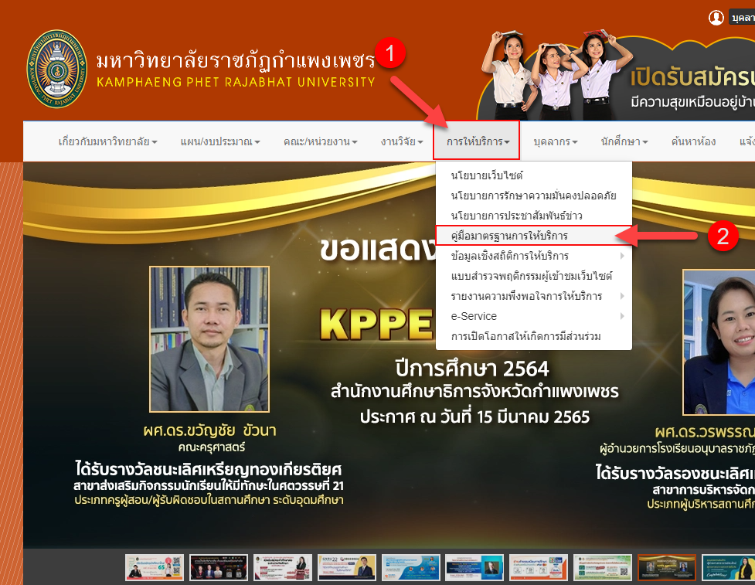Click the user profile icon in header
This screenshot has width=755, height=585.
click(716, 18)
